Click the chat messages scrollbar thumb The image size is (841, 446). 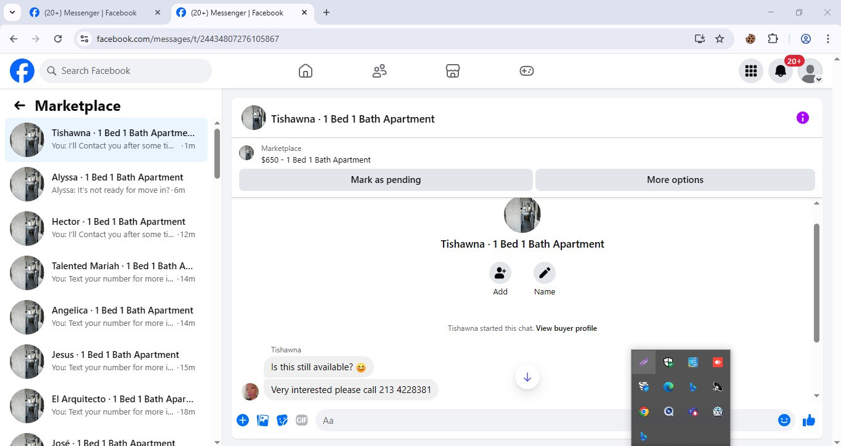[817, 283]
